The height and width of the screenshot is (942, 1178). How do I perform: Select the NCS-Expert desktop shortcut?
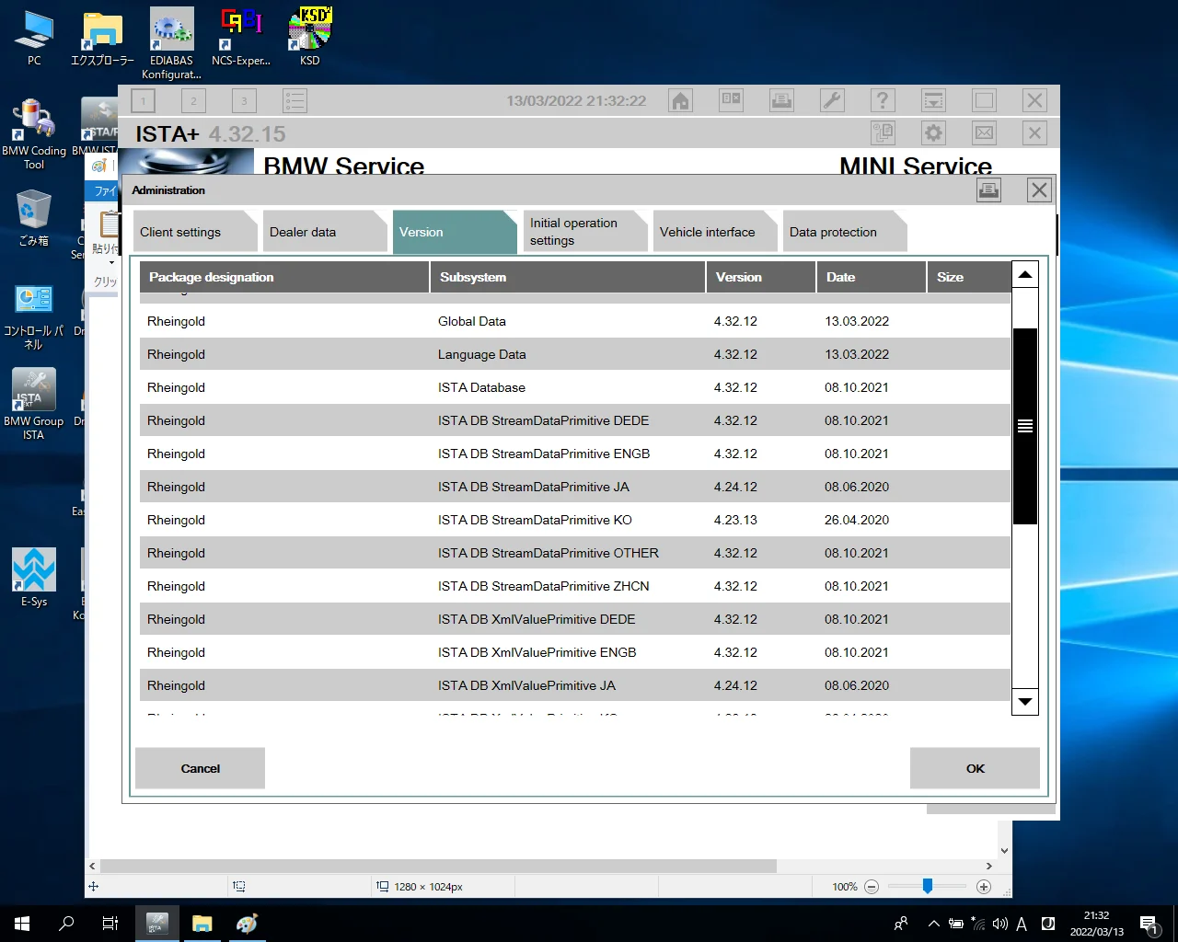[x=241, y=38]
